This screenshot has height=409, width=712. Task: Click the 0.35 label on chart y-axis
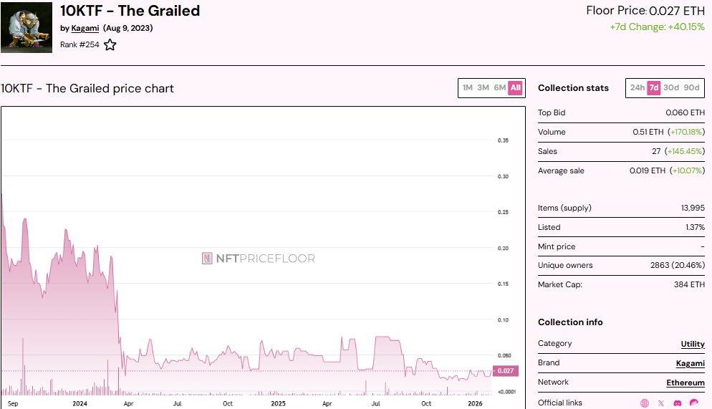point(503,140)
